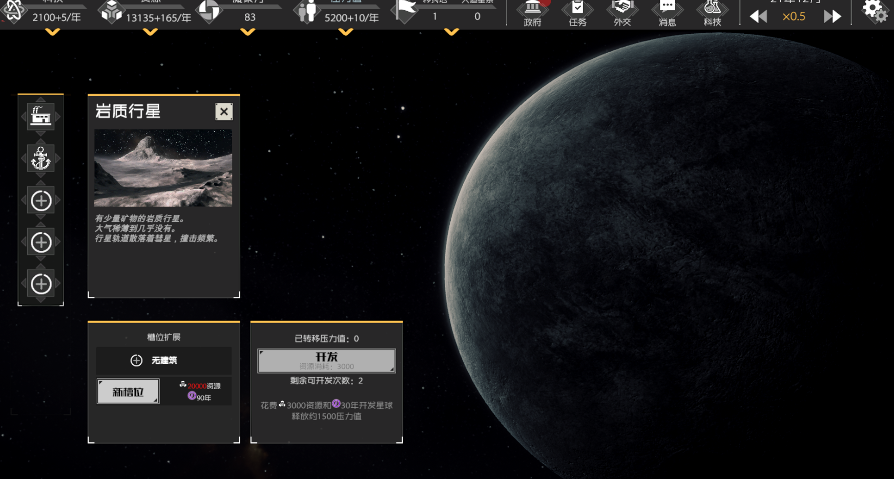This screenshot has width=894, height=479.
Task: Open the 任务 tasks panel
Action: 577,13
